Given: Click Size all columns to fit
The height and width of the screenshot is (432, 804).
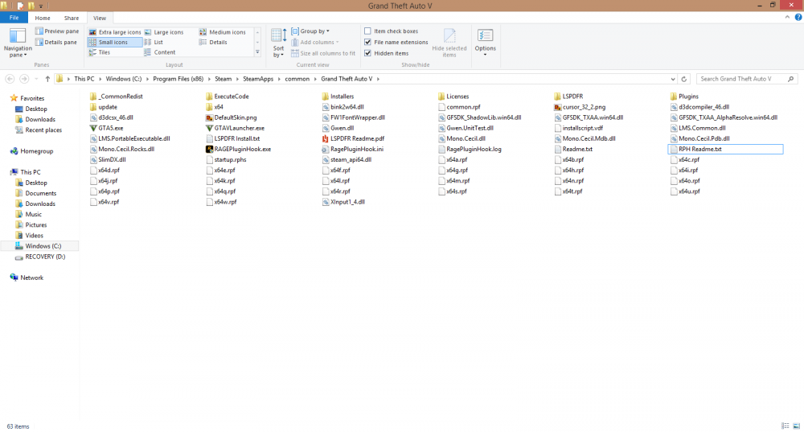Looking at the screenshot, I should point(323,53).
